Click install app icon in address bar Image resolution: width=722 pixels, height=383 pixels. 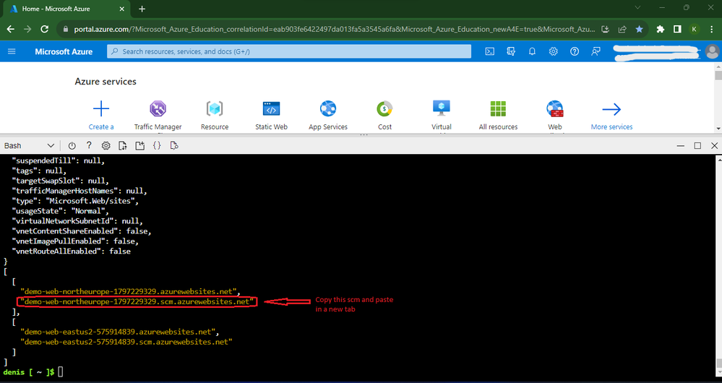coord(605,29)
